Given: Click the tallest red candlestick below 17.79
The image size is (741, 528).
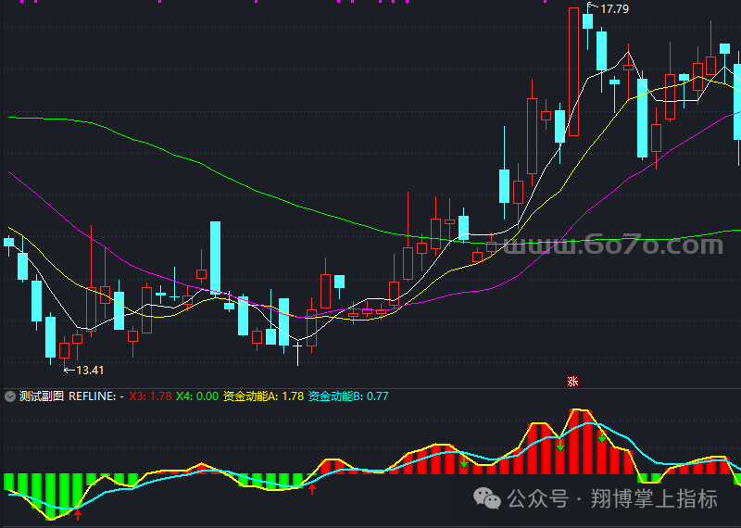Looking at the screenshot, I should coord(573,71).
